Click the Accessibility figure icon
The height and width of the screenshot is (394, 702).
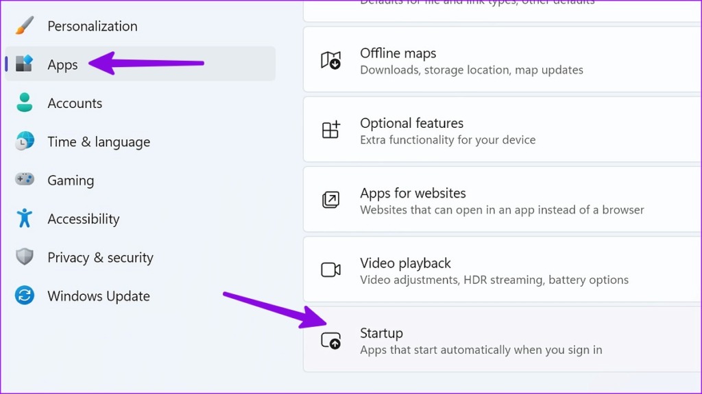[24, 218]
